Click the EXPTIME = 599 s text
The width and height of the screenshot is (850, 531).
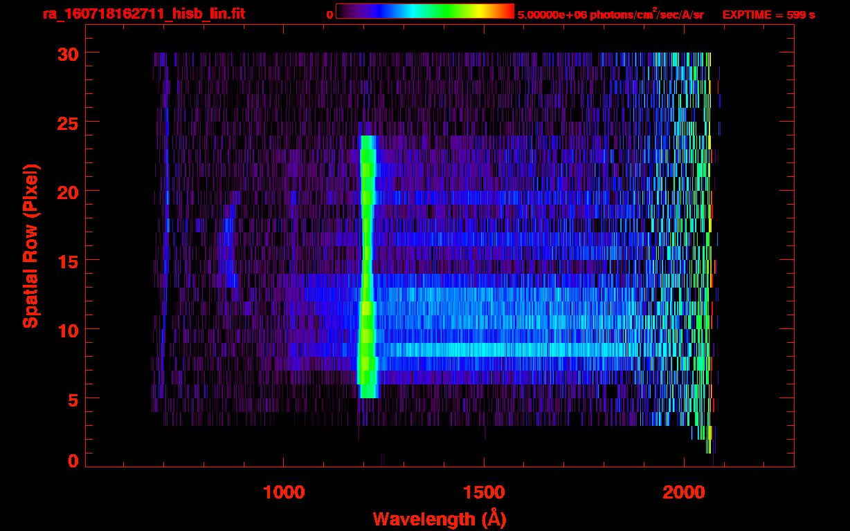coord(768,15)
